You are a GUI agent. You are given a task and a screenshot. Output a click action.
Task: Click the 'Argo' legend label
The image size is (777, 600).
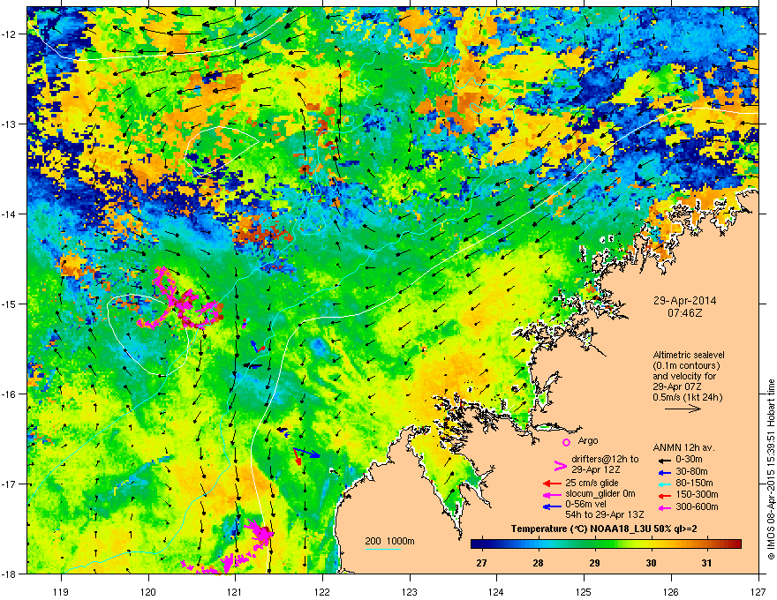588,440
